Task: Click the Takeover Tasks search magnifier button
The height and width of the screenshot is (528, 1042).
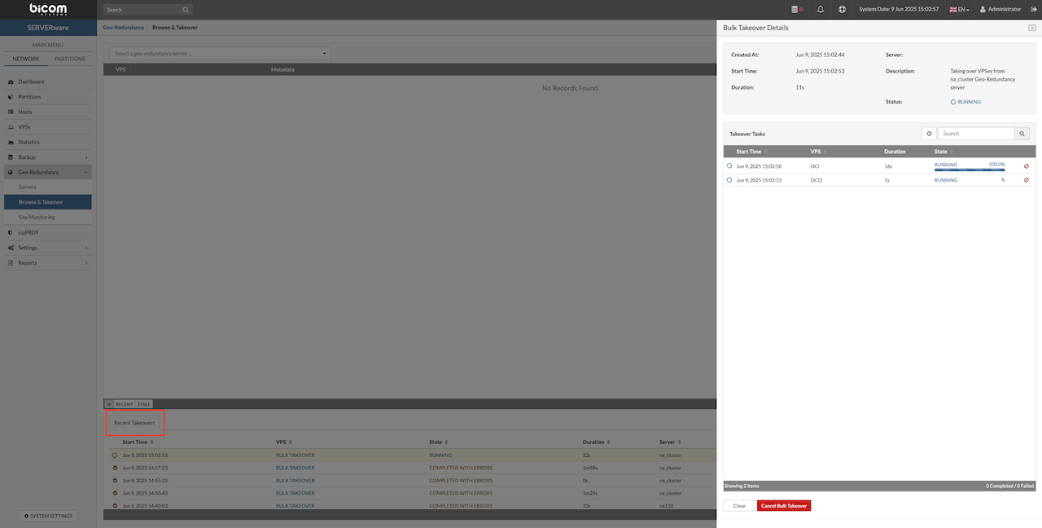Action: coord(1022,134)
